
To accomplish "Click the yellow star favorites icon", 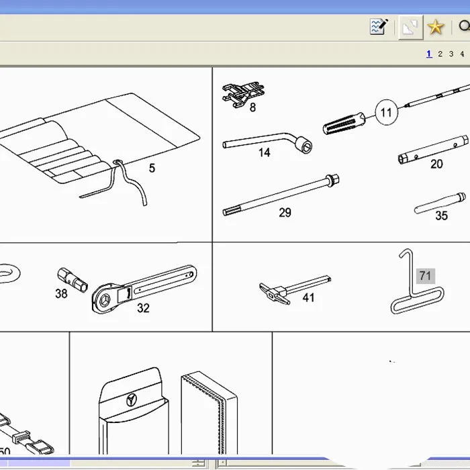I will click(x=436, y=27).
